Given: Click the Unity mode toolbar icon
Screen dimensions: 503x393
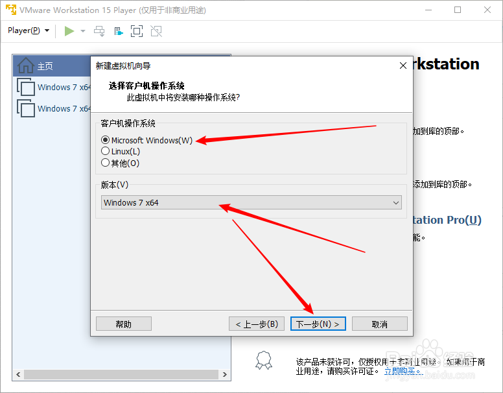Looking at the screenshot, I should pos(156,31).
